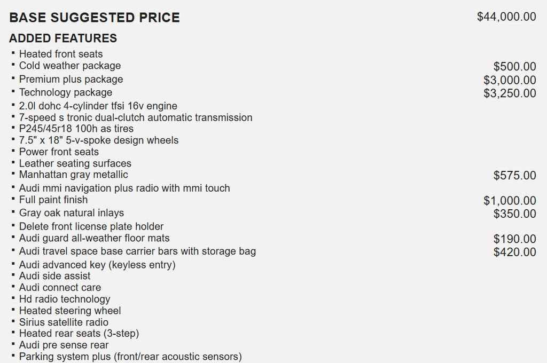Screen dimensions: 547x363
Task: Click the Manhattan gray metallic feature
Action: [x=74, y=175]
